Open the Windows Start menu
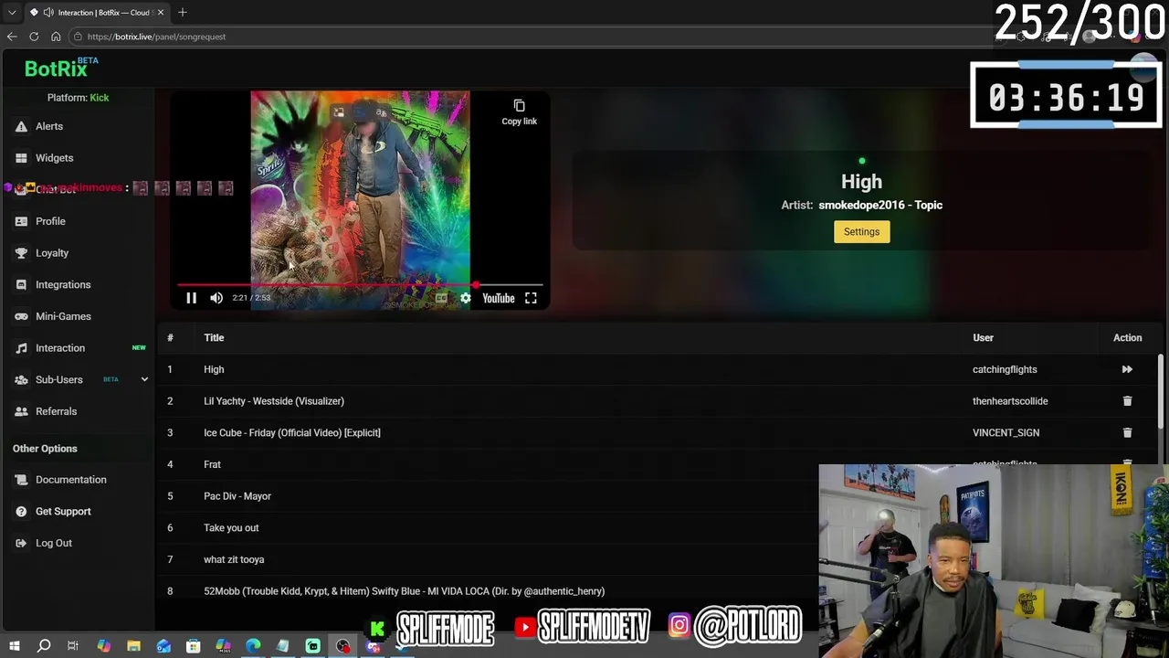The width and height of the screenshot is (1169, 658). [15, 646]
